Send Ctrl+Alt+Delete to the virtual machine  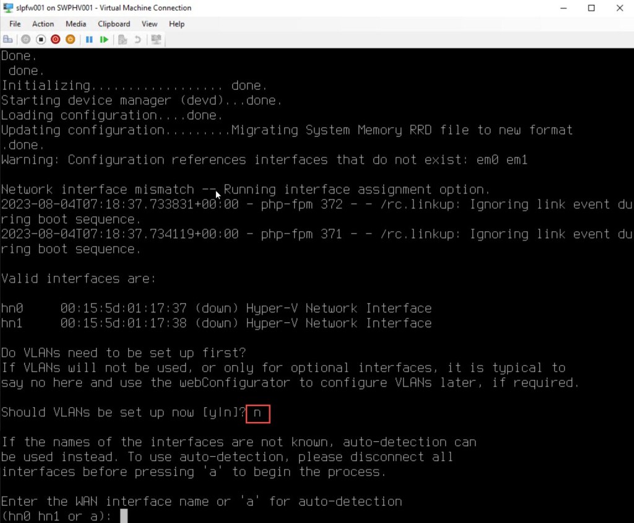[8, 40]
